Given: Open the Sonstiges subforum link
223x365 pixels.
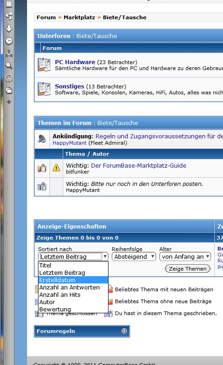Looking at the screenshot, I should 69,86.
